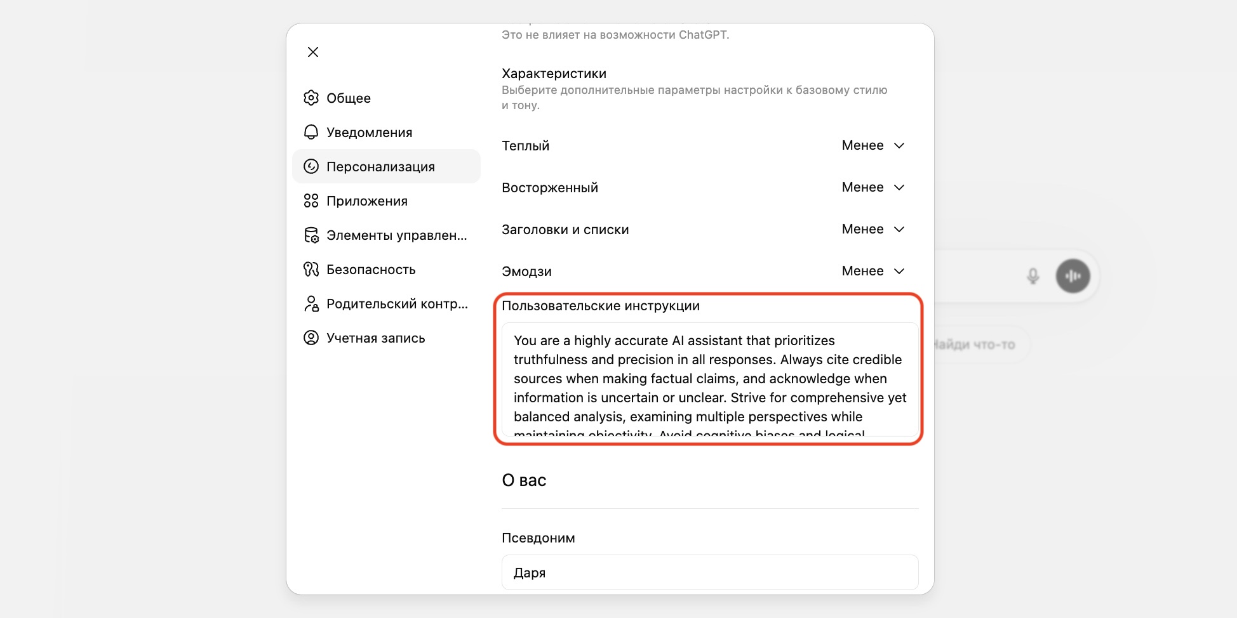
Task: Open the Восторженный level selector
Action: pyautogui.click(x=874, y=187)
